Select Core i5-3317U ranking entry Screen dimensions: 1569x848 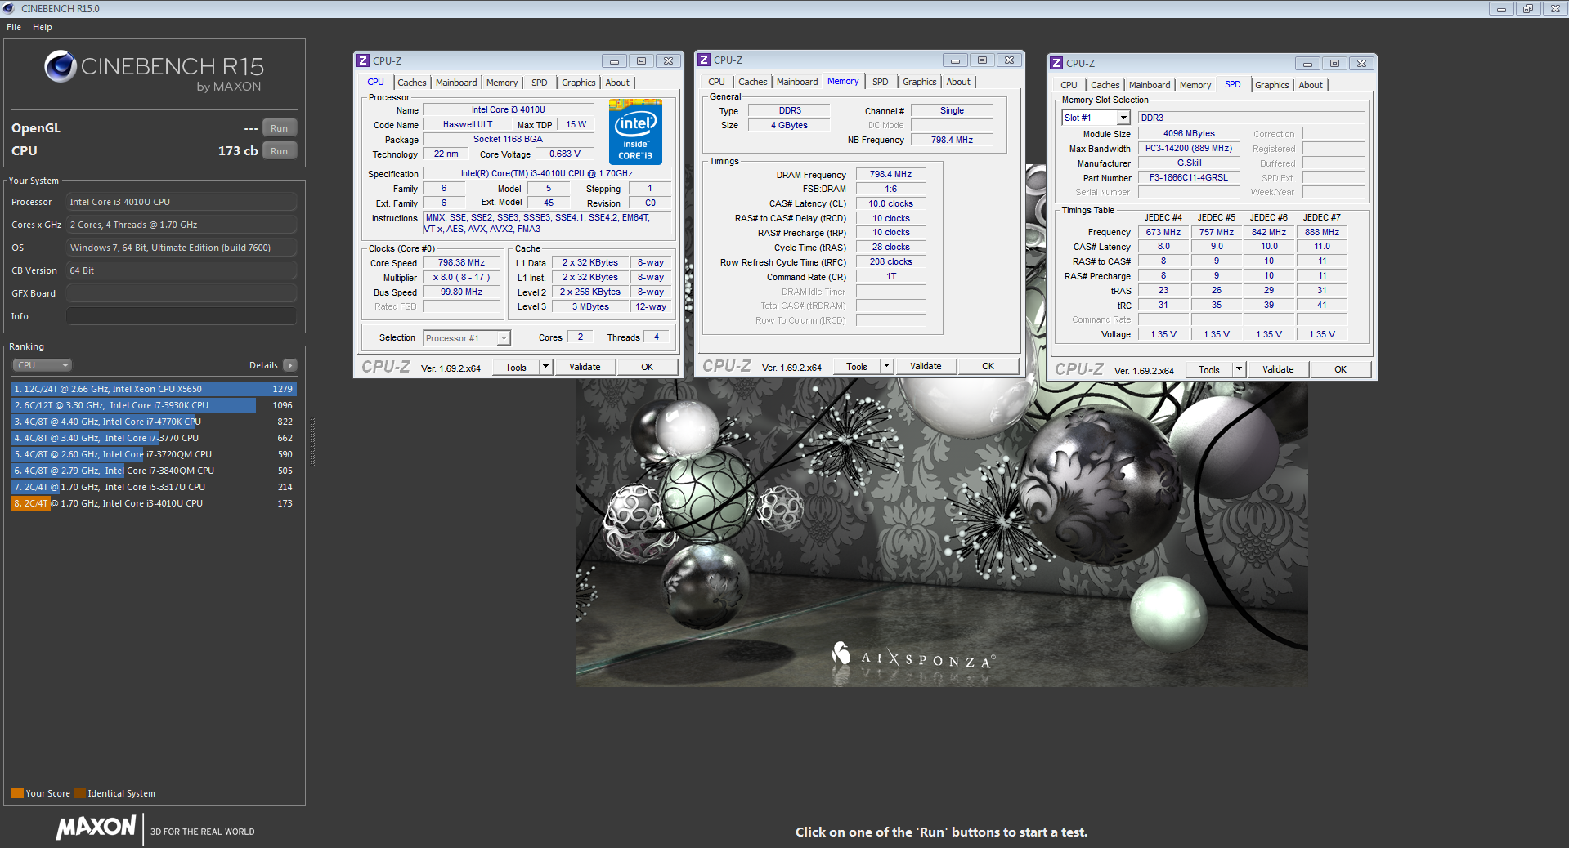point(154,487)
